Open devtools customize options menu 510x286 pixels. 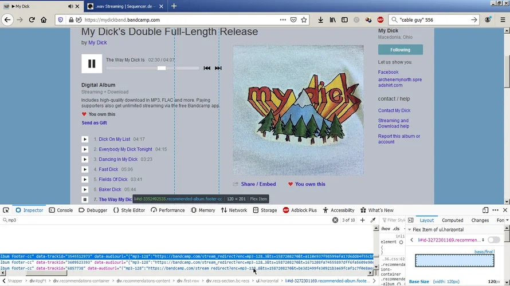pos(495,210)
